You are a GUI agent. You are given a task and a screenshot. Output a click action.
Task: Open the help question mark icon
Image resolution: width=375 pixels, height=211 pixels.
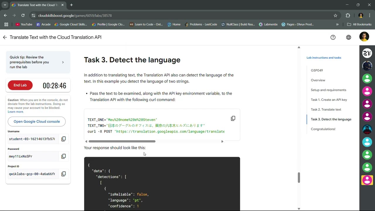[333, 37]
